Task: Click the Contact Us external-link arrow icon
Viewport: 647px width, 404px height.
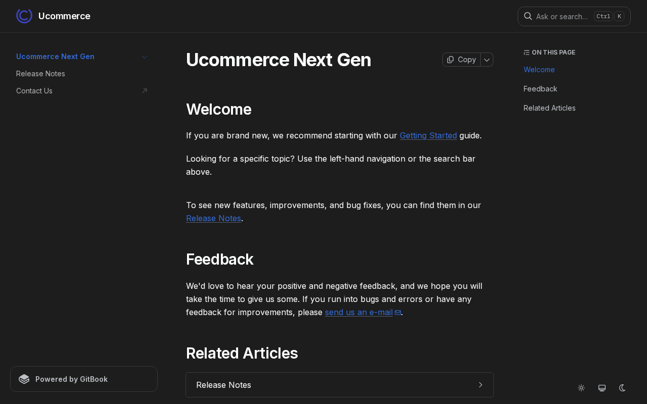Action: coord(145,91)
